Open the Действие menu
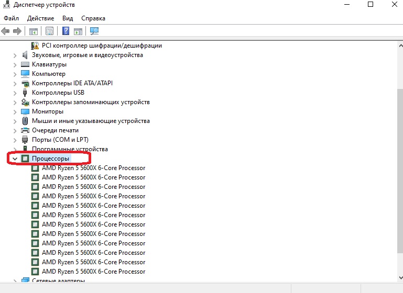This screenshot has width=403, height=293. click(x=40, y=18)
